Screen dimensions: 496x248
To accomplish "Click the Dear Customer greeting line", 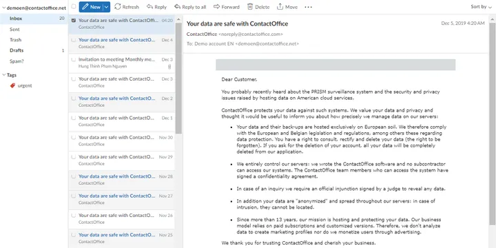I will pyautogui.click(x=239, y=79).
